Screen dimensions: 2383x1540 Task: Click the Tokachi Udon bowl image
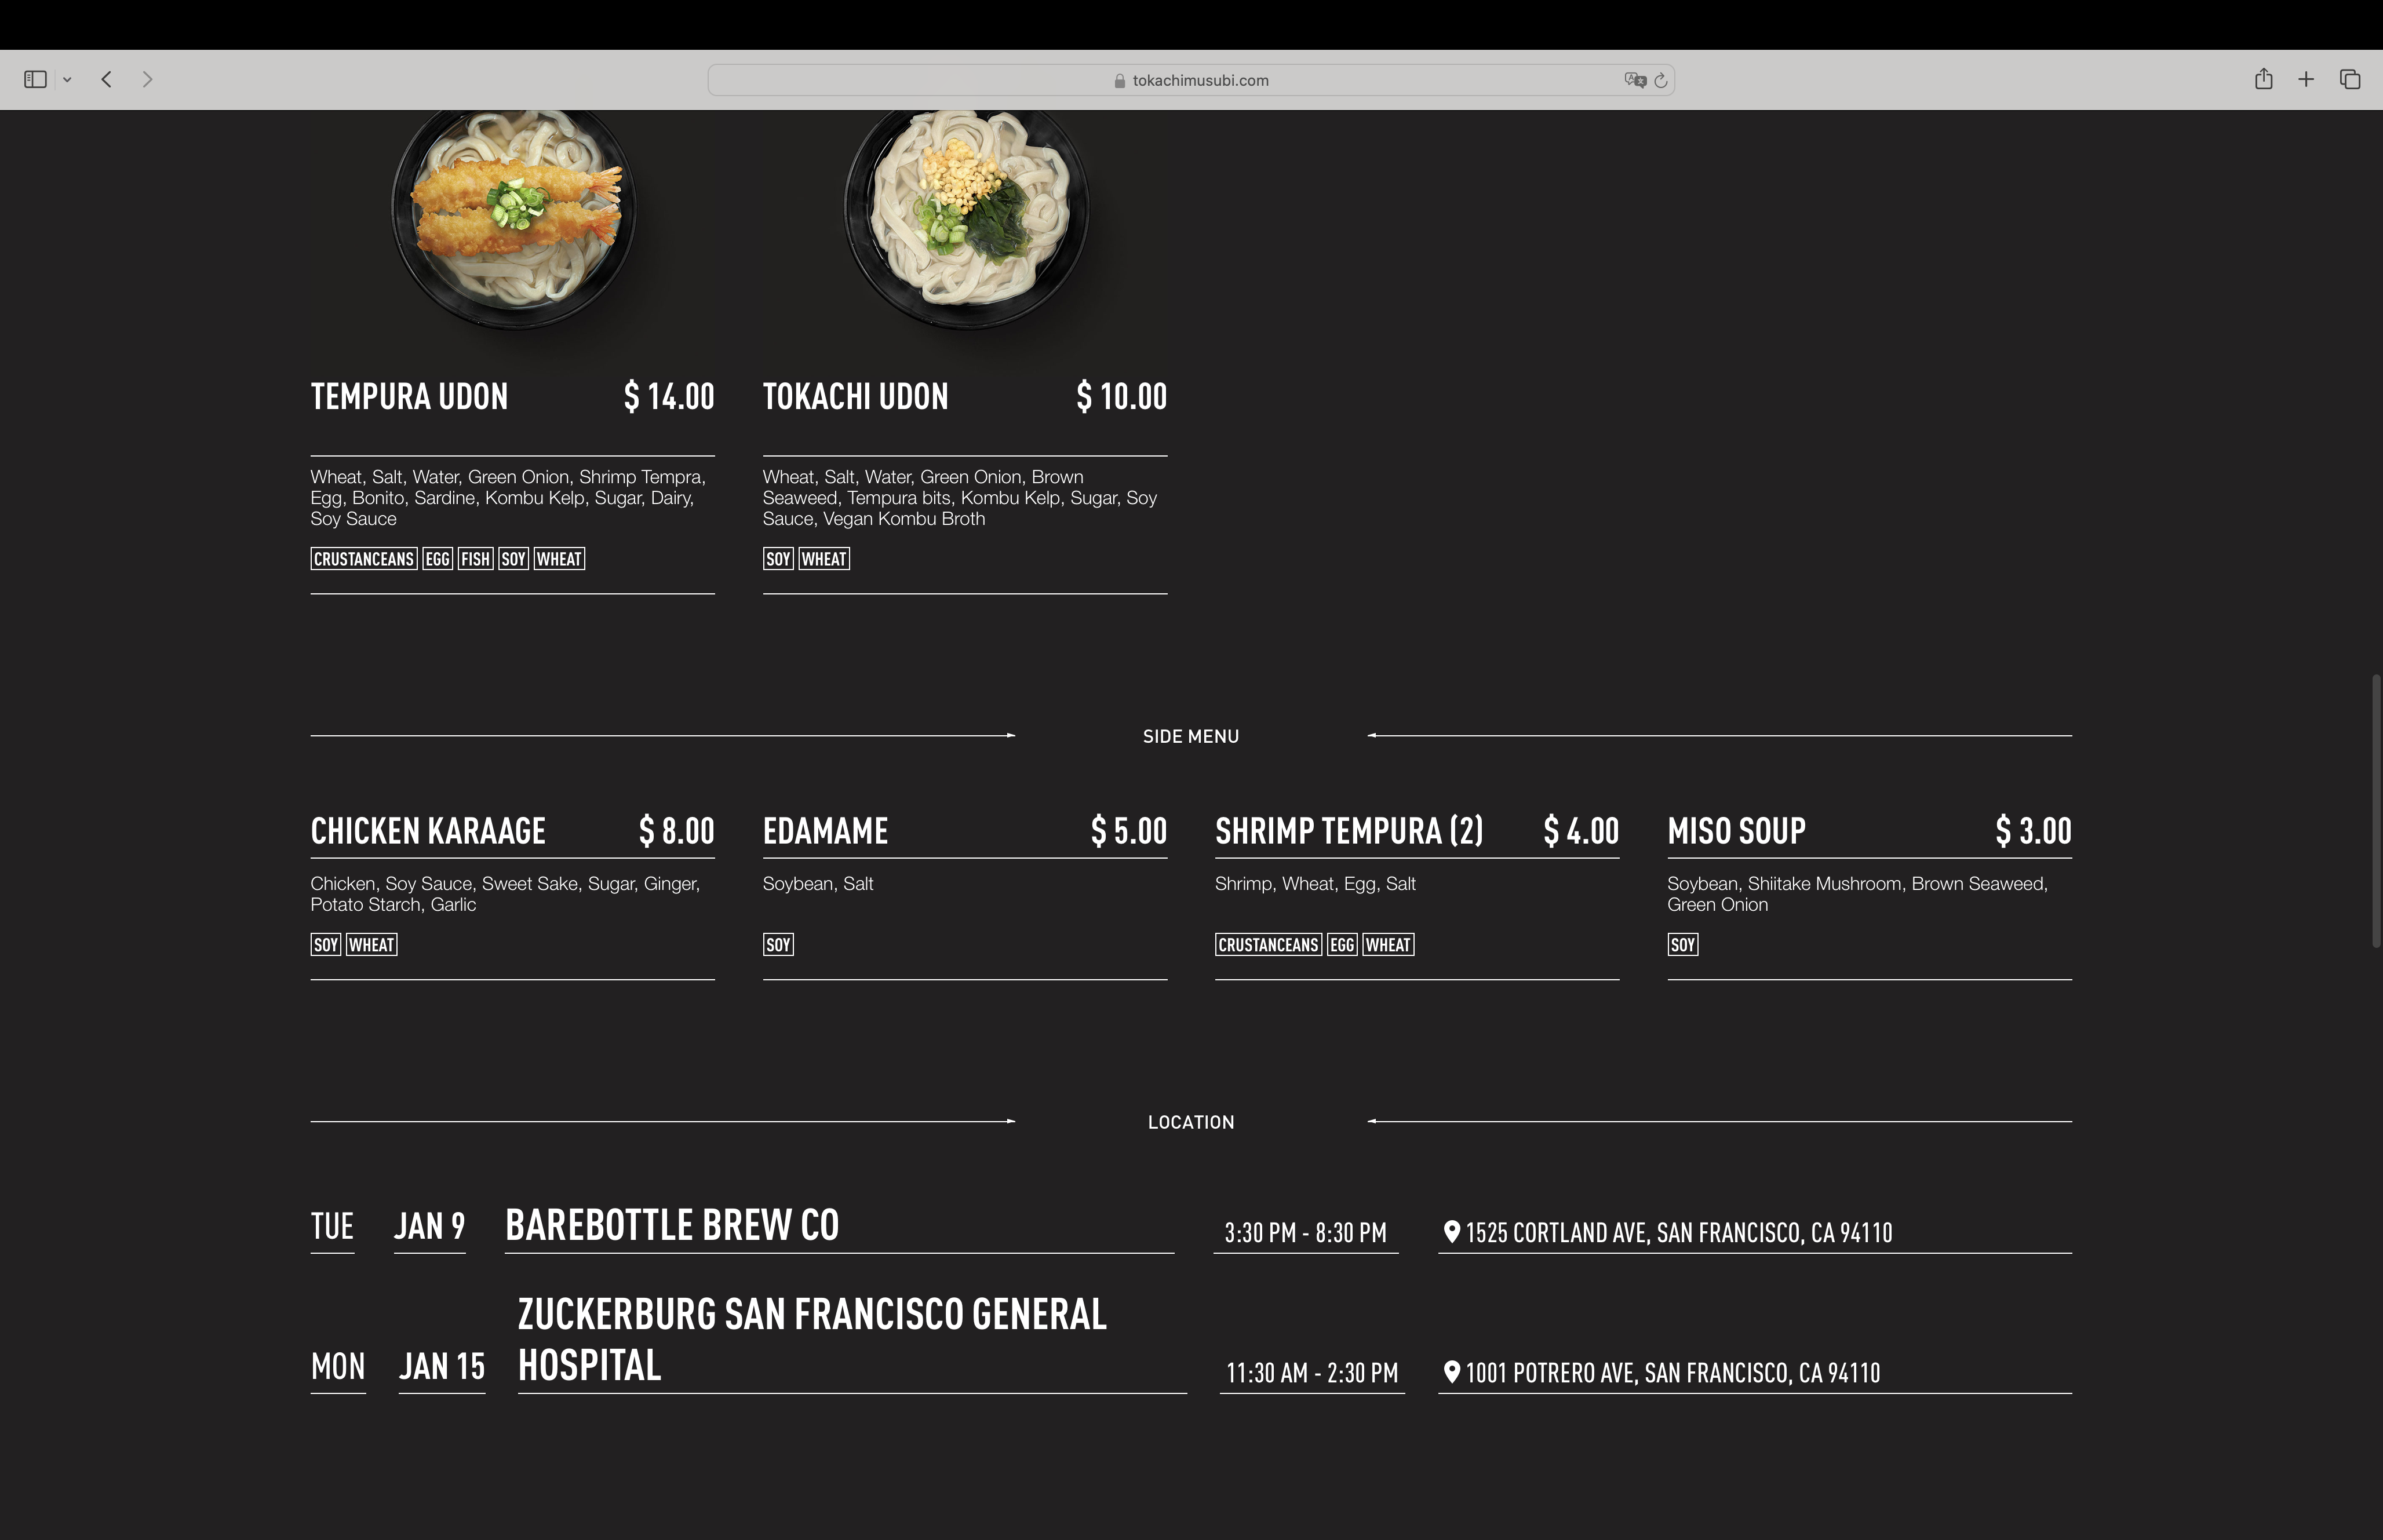click(966, 216)
